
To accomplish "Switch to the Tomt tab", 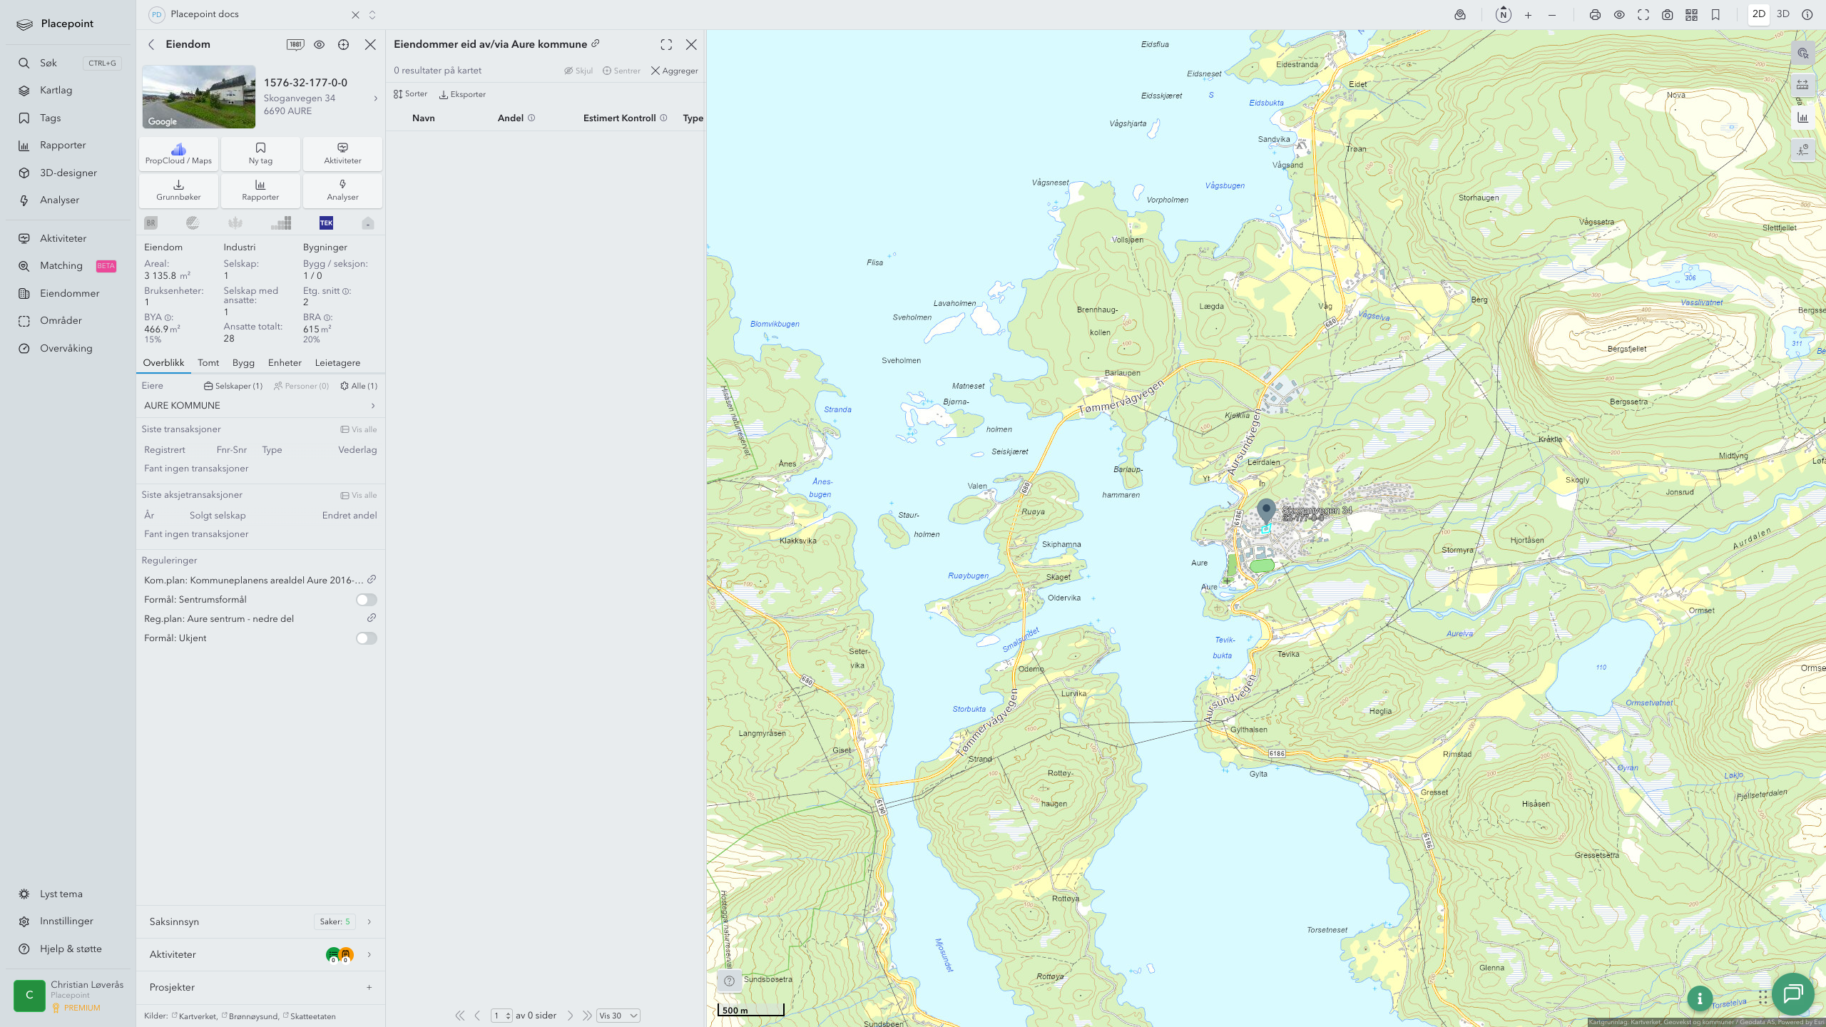I will tap(208, 363).
